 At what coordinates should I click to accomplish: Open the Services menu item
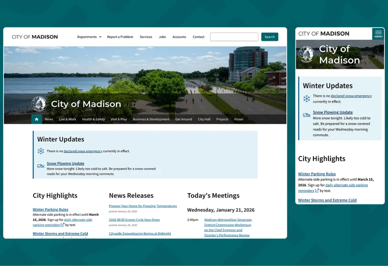[x=146, y=37]
